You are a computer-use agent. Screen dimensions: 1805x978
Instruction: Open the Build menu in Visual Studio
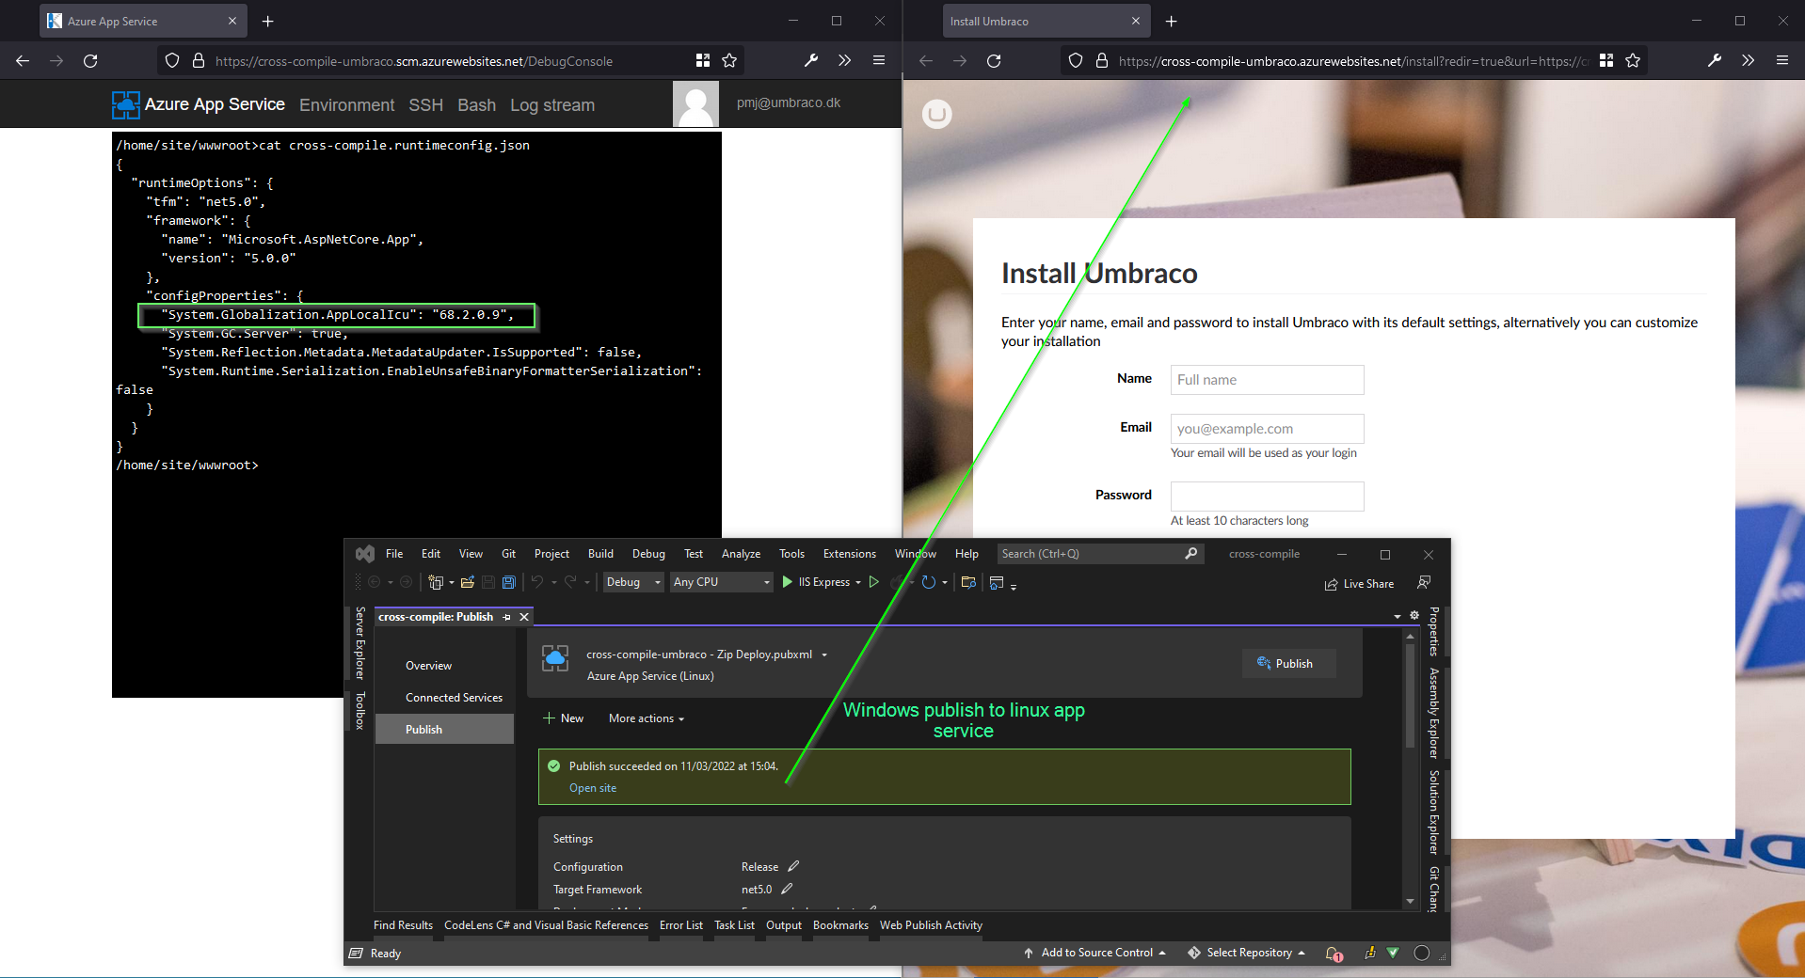click(x=600, y=554)
